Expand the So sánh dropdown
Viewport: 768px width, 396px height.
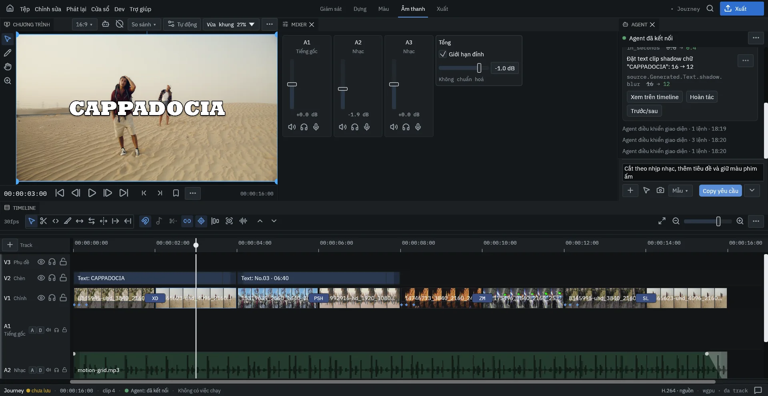pyautogui.click(x=144, y=24)
